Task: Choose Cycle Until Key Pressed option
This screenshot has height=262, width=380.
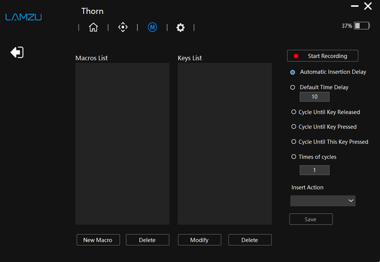Action: [x=294, y=127]
